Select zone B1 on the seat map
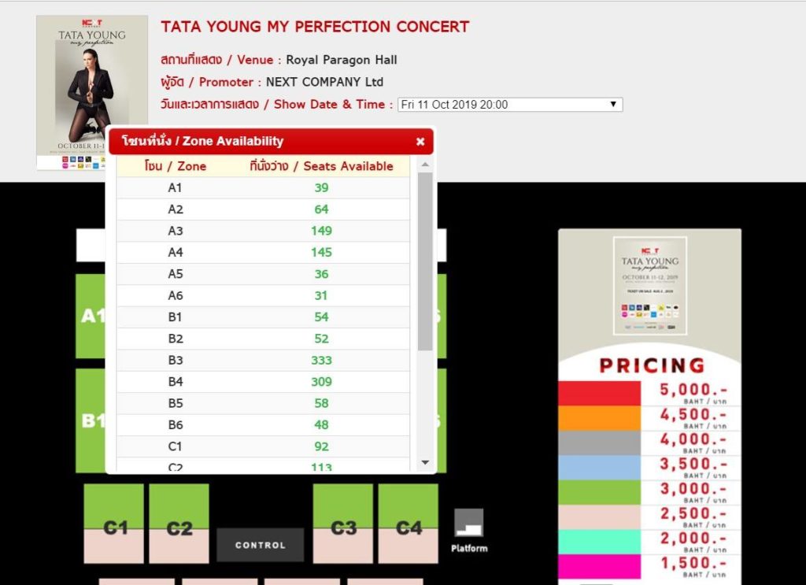The height and width of the screenshot is (585, 806). click(91, 420)
